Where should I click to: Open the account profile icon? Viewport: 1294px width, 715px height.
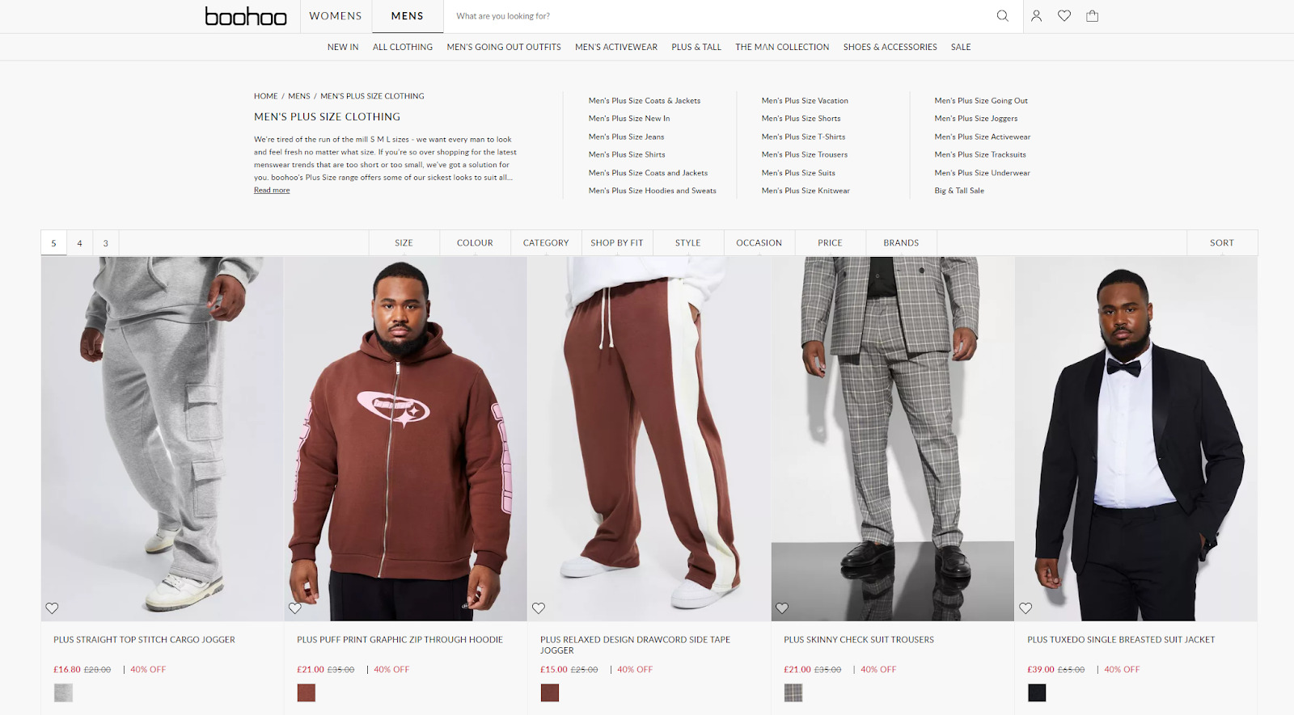point(1036,16)
